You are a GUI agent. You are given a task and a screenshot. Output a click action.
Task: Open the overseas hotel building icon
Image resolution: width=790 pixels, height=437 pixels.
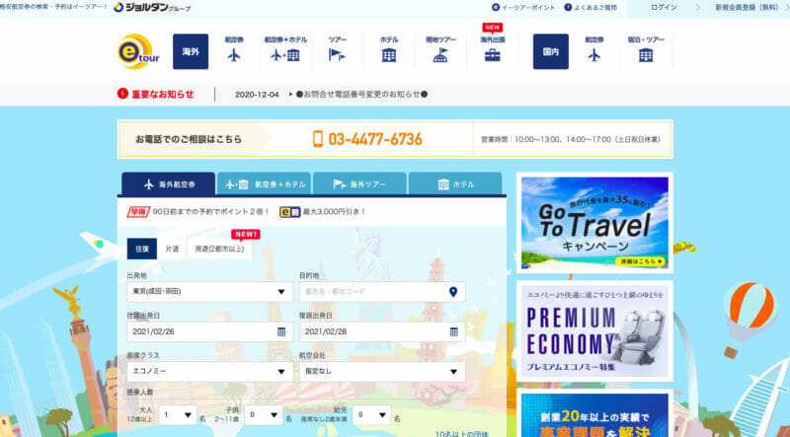pyautogui.click(x=389, y=55)
